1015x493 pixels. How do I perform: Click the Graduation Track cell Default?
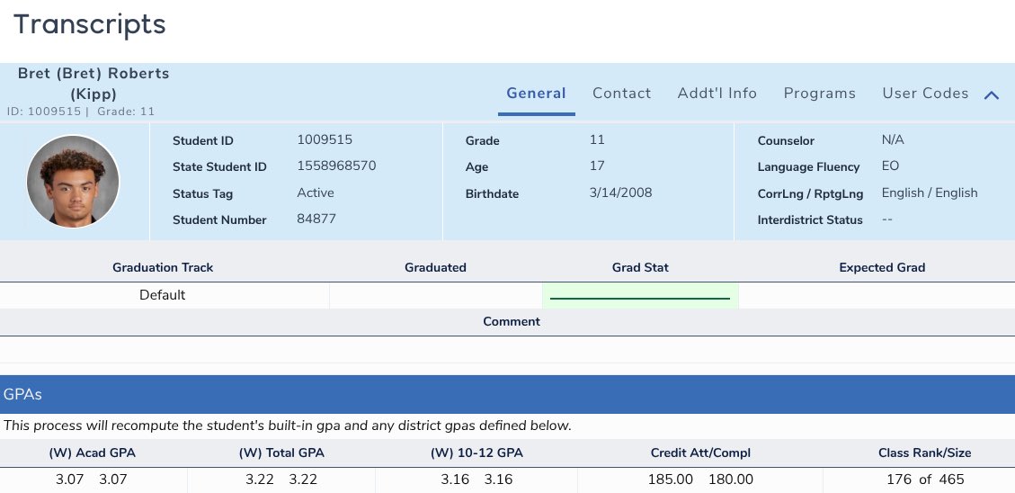(163, 295)
